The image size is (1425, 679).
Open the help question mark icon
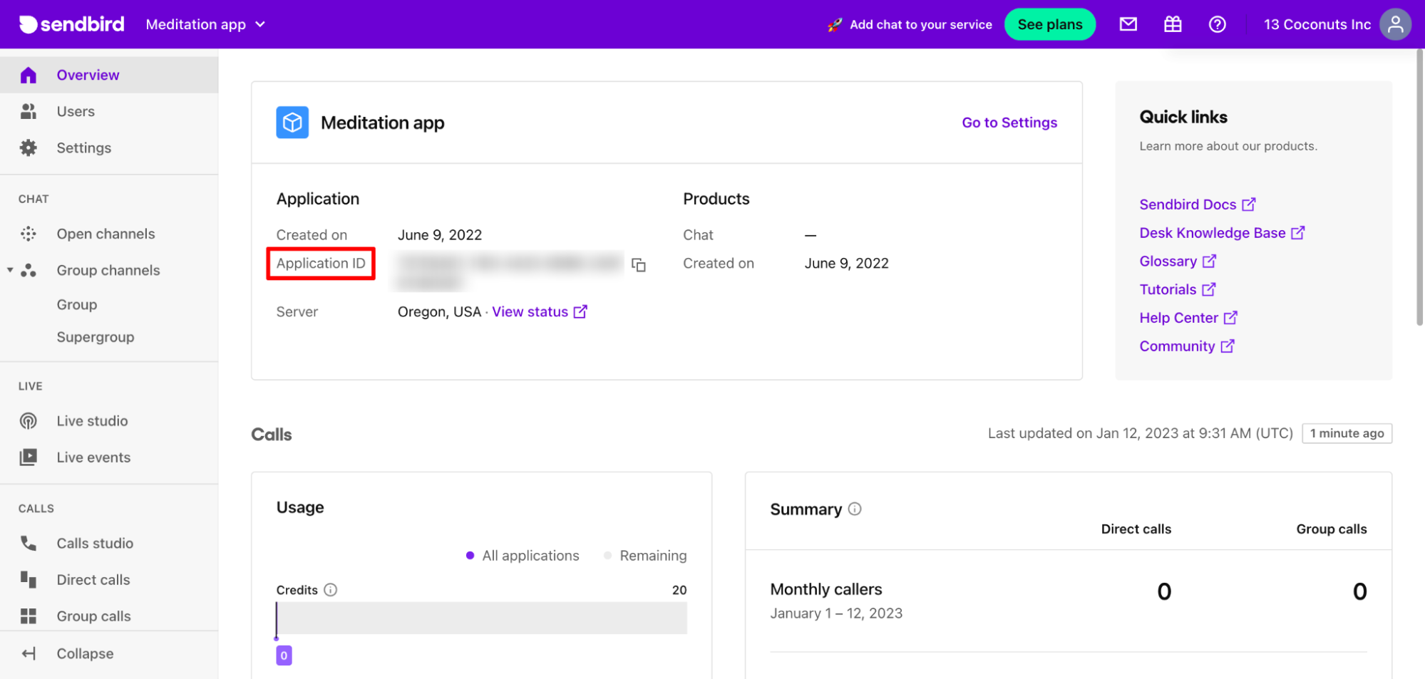point(1217,24)
